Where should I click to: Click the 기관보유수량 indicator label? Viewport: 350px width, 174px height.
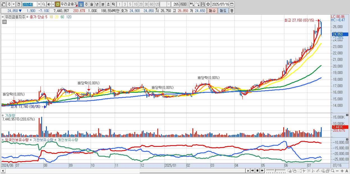click(43, 140)
